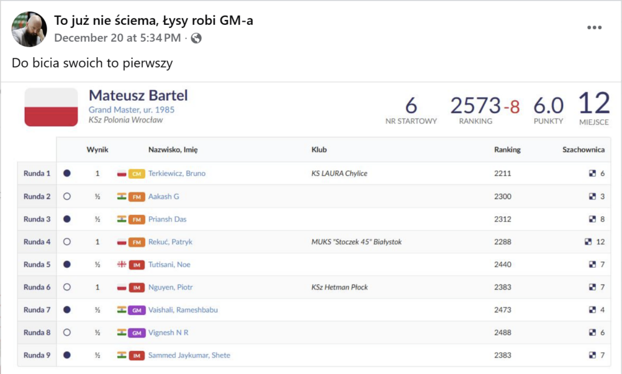Open page name 'To już nie ściema, Łysy robi GM-a'
Viewport: 622px width, 374px height.
(x=154, y=21)
